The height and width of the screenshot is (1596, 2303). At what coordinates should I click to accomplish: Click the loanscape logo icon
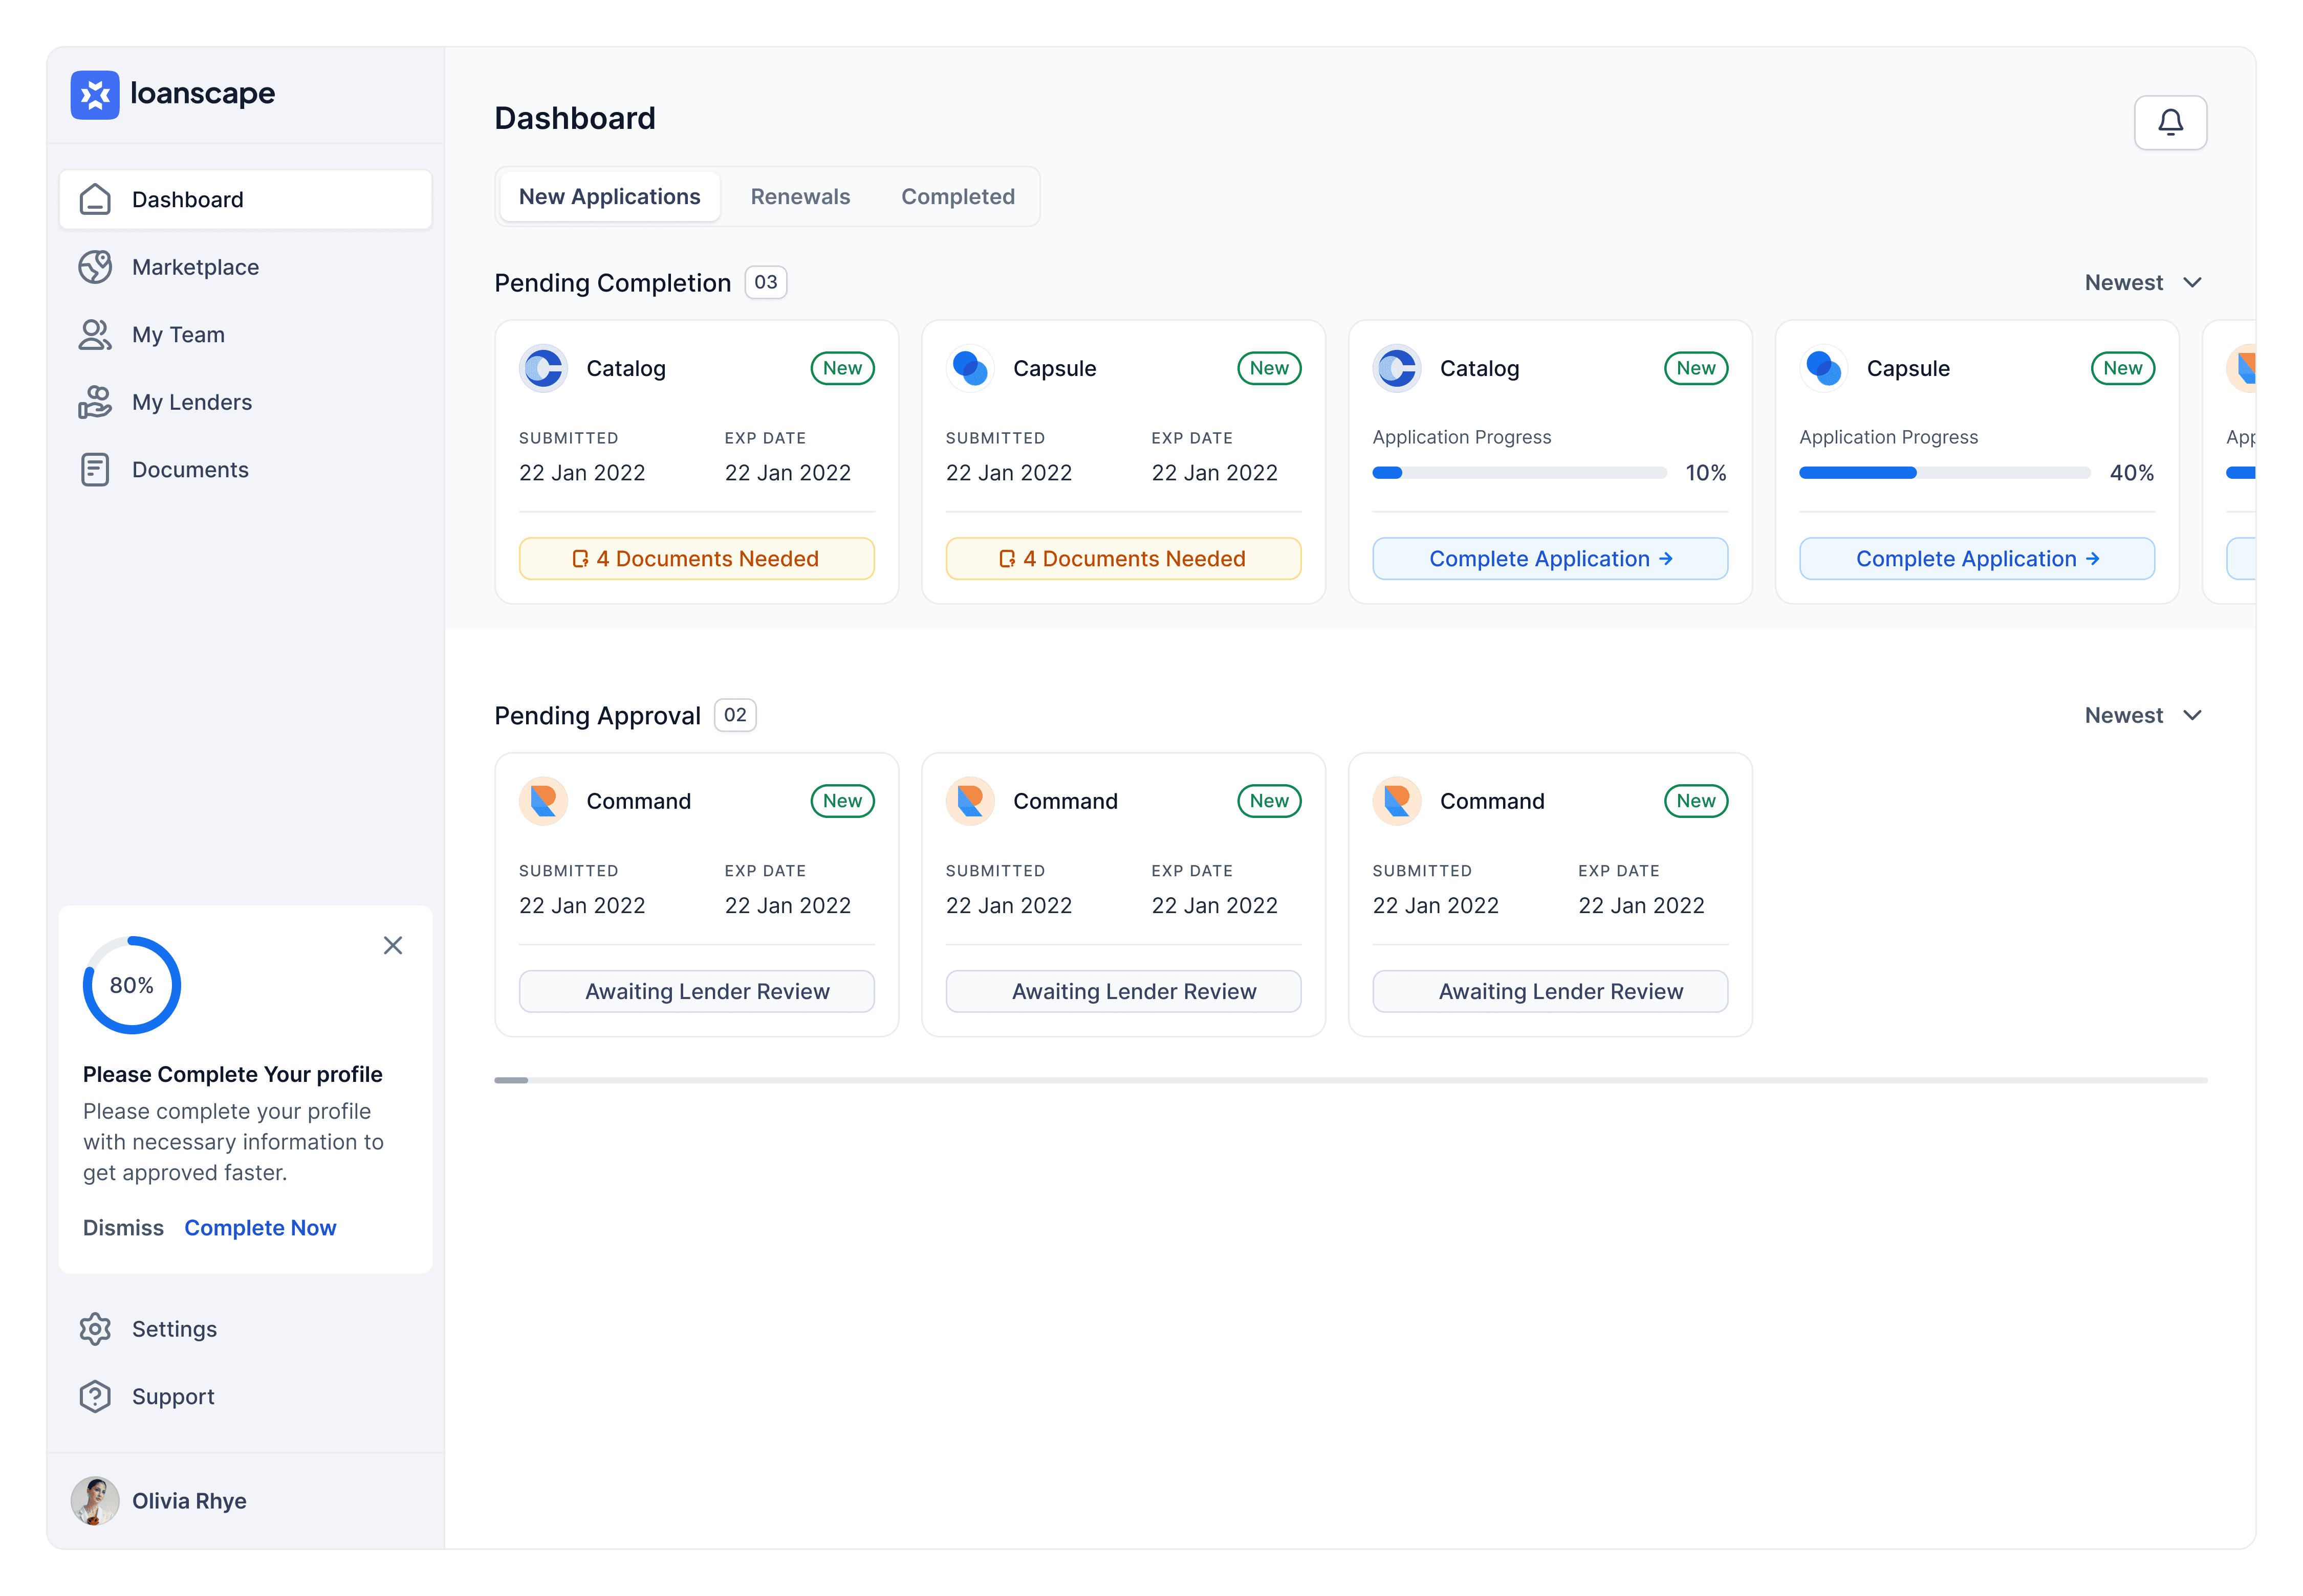click(95, 94)
